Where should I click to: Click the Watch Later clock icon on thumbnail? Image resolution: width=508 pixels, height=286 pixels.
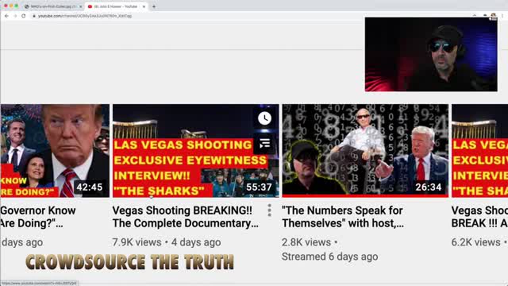(x=264, y=118)
